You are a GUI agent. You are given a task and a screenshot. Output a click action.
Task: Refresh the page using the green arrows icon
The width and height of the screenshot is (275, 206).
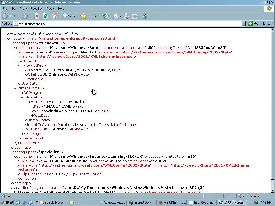(x=45, y=16)
